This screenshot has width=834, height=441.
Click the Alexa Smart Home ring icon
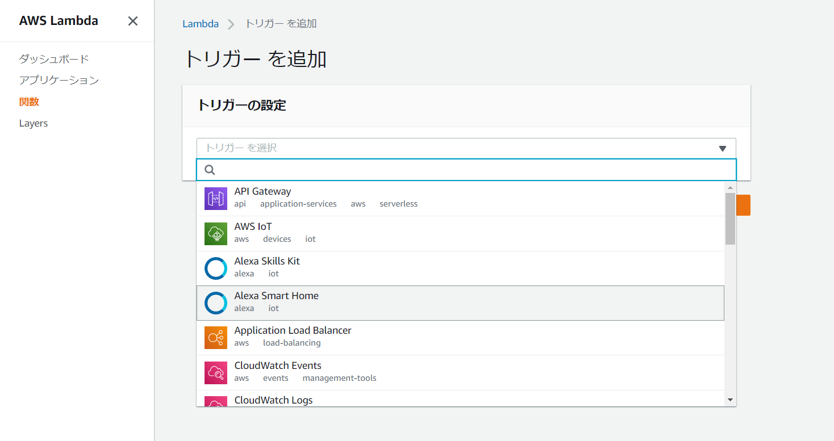coord(216,303)
